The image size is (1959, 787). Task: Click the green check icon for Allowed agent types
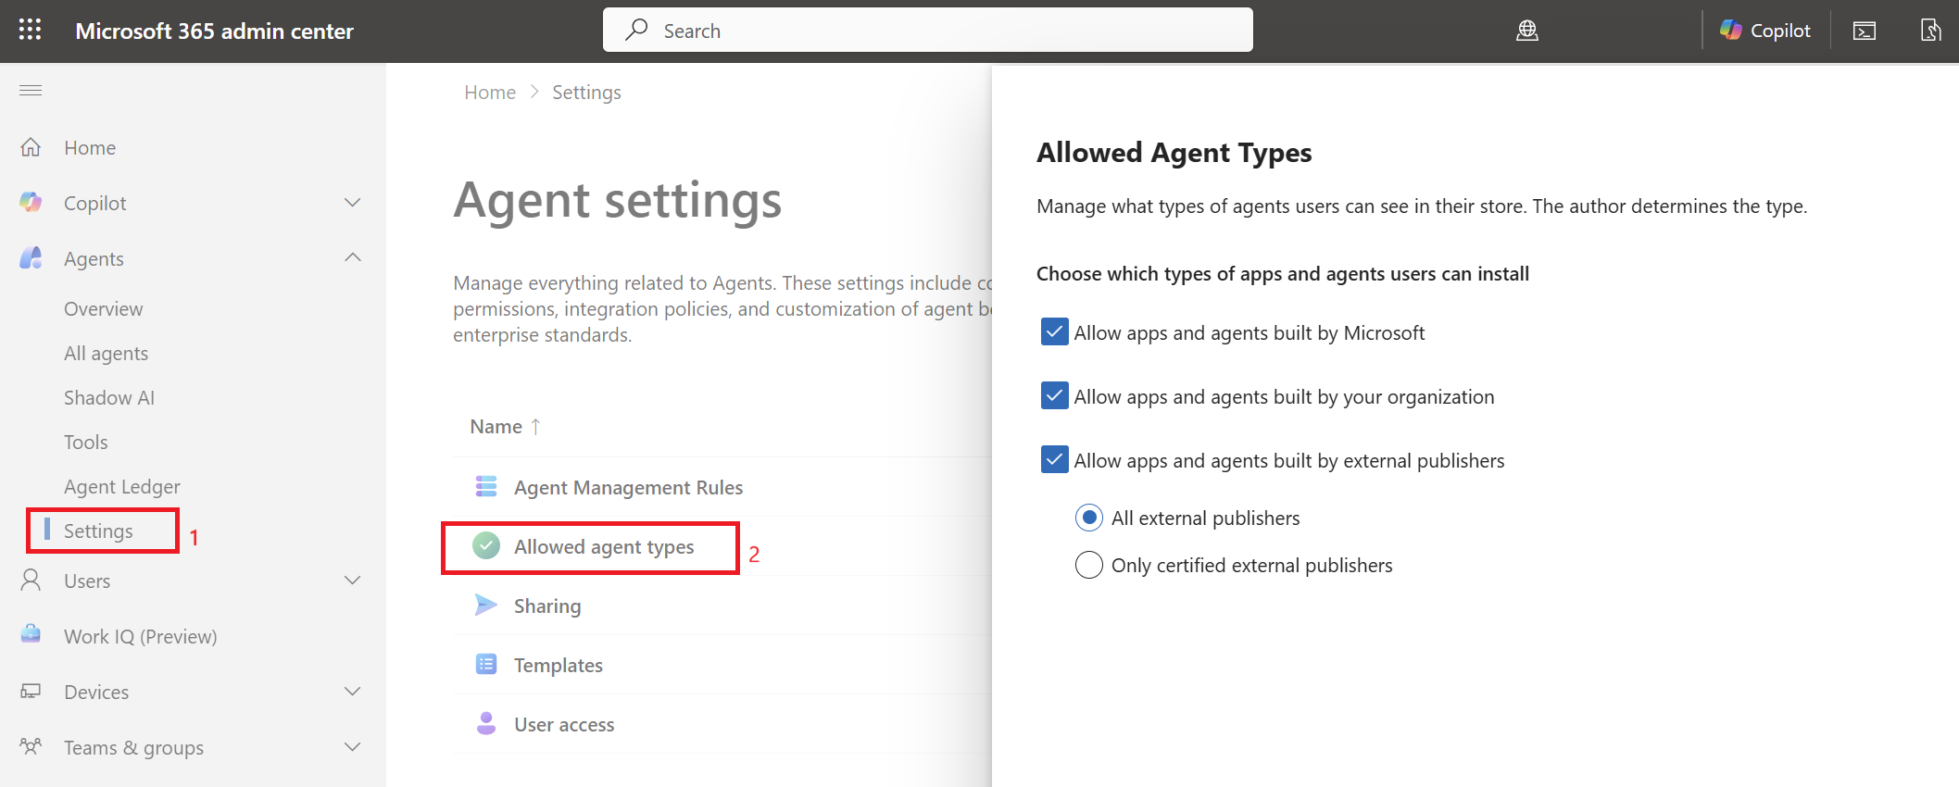[x=486, y=546]
